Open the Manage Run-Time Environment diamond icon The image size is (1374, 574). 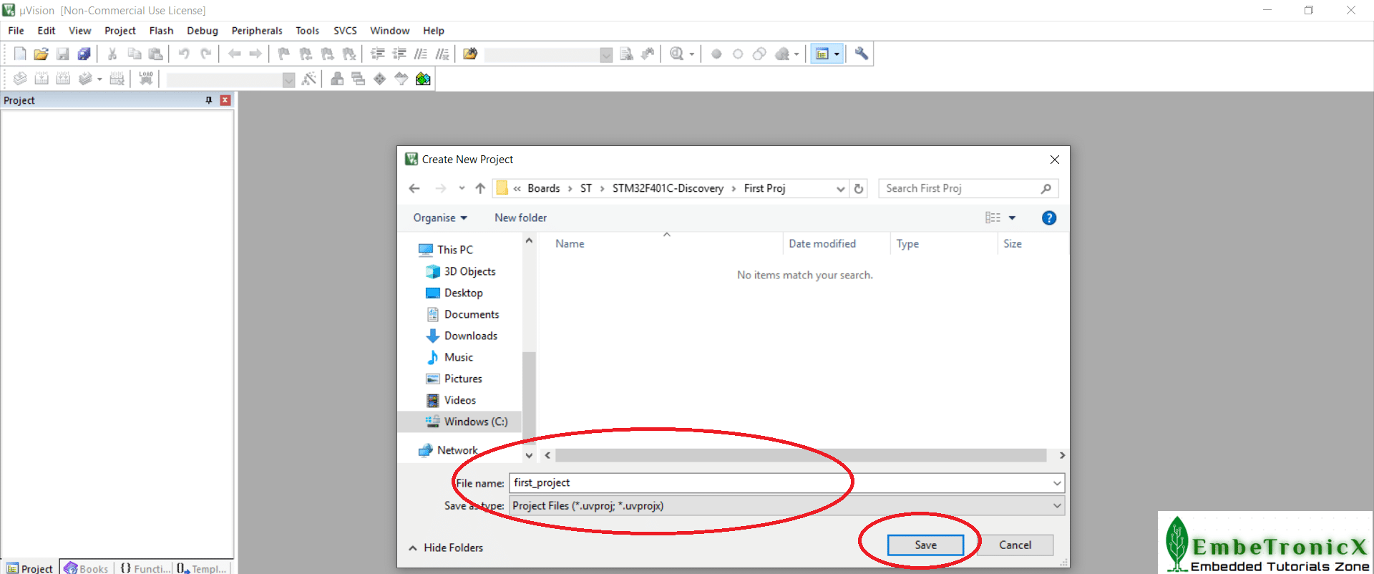(380, 79)
